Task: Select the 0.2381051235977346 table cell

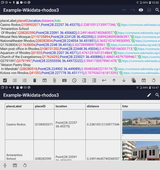Action: click(x=103, y=124)
